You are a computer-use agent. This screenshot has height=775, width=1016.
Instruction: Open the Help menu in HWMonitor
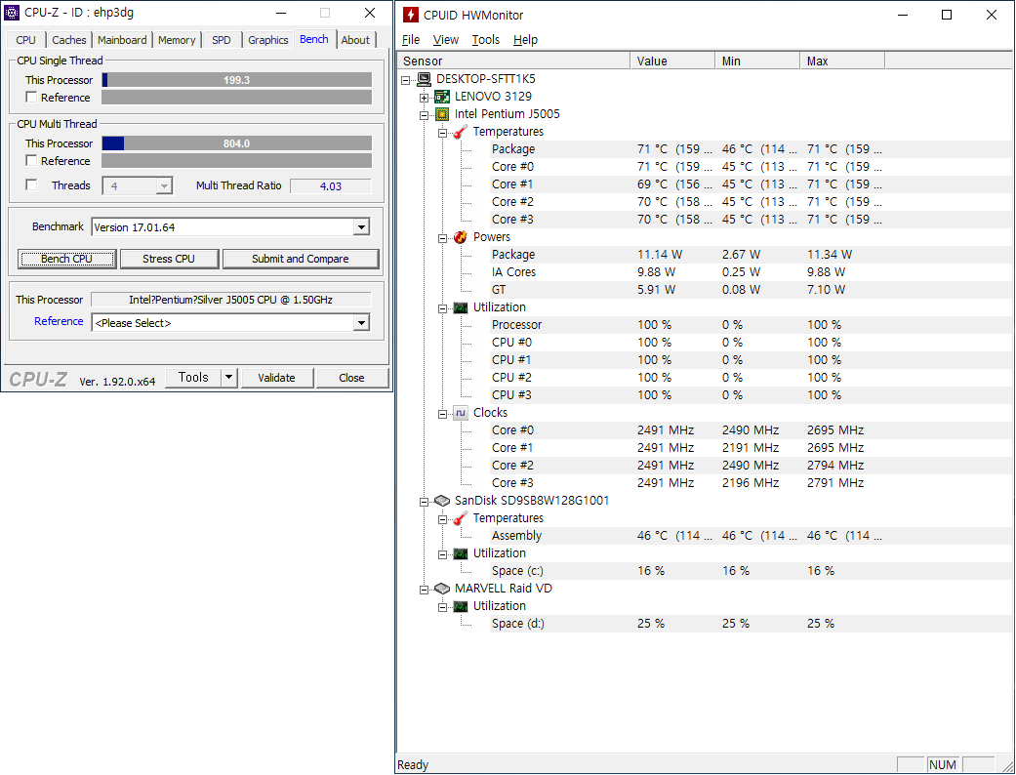[x=525, y=39]
